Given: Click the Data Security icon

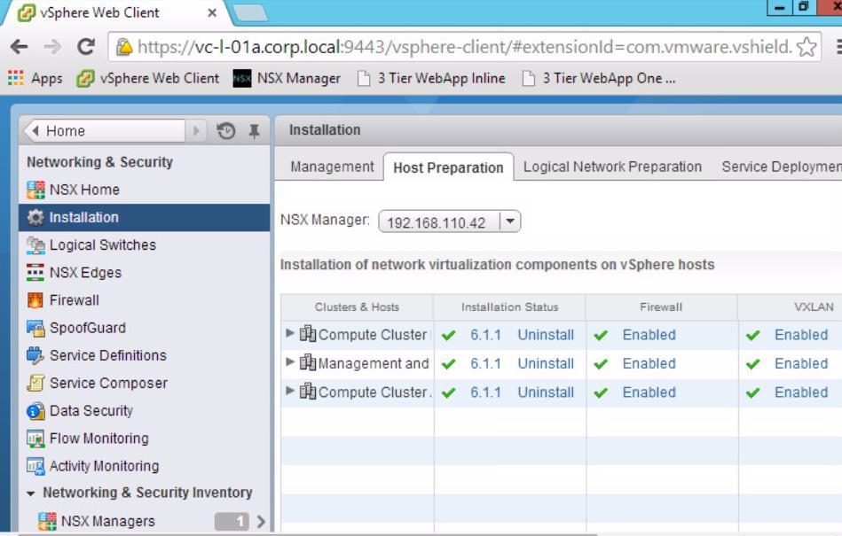Looking at the screenshot, I should (35, 411).
